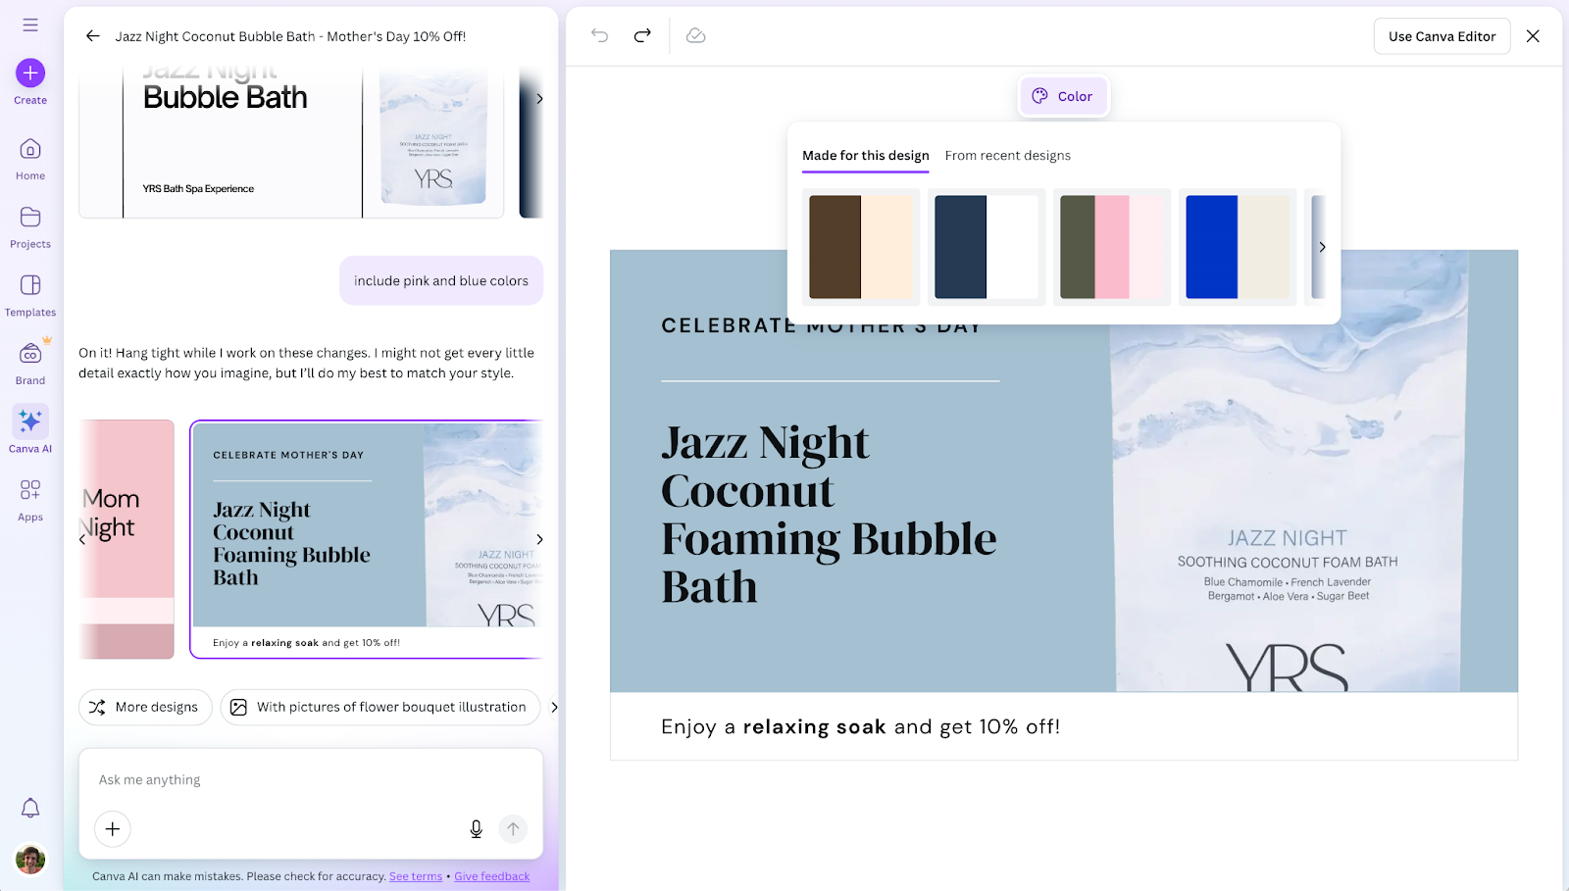Click the Ask me anything input field

tap(294, 779)
